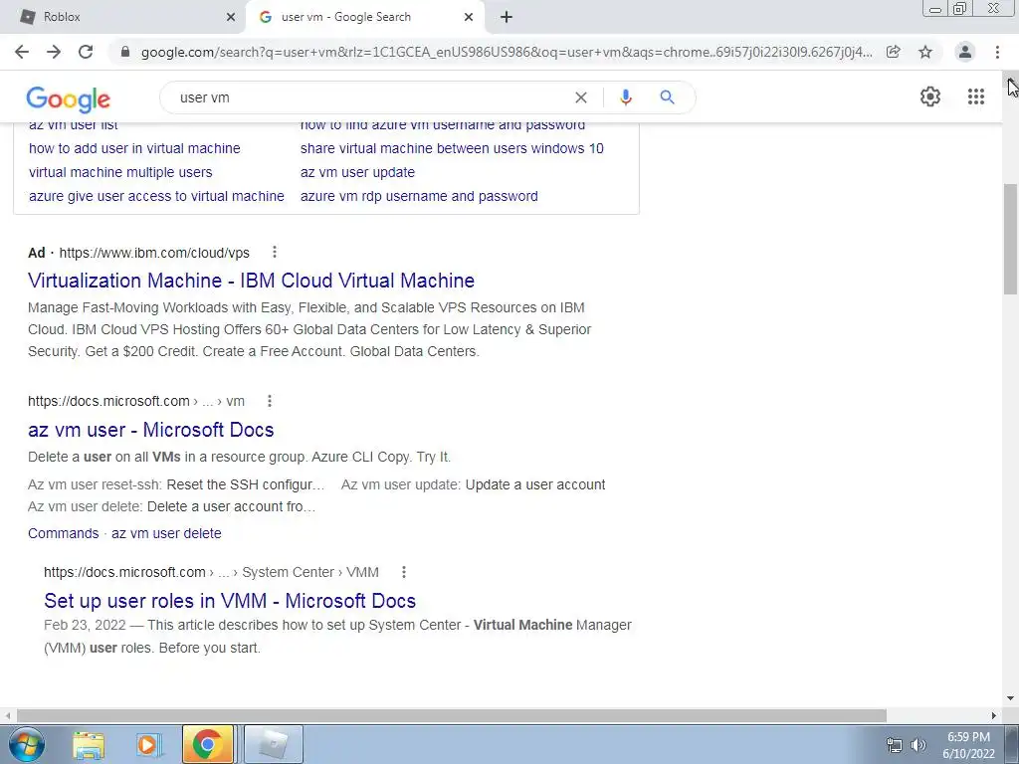Click the horizontal scrollbar thumb
This screenshot has width=1019, height=764.
(x=452, y=715)
